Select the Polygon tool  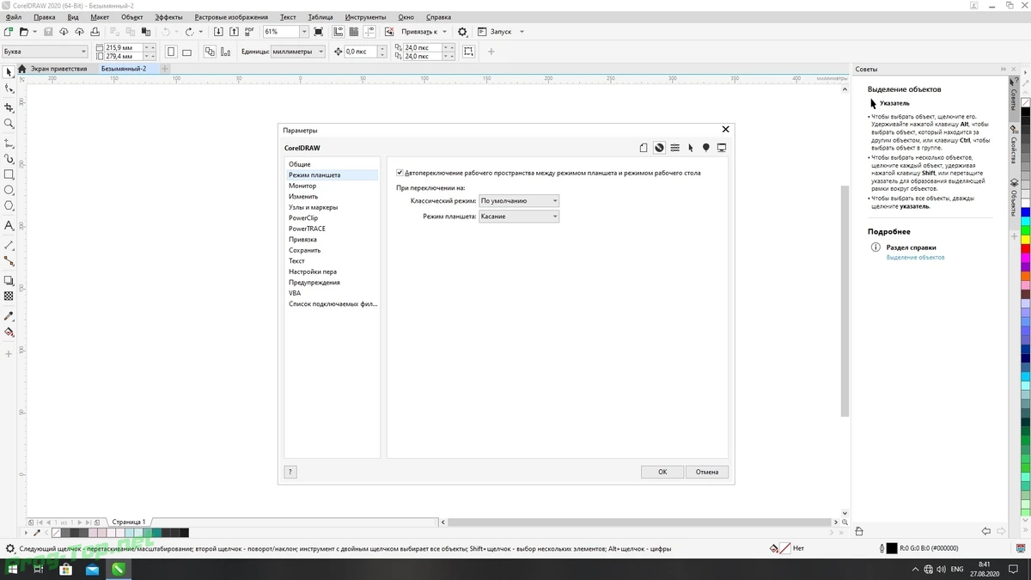coord(9,206)
